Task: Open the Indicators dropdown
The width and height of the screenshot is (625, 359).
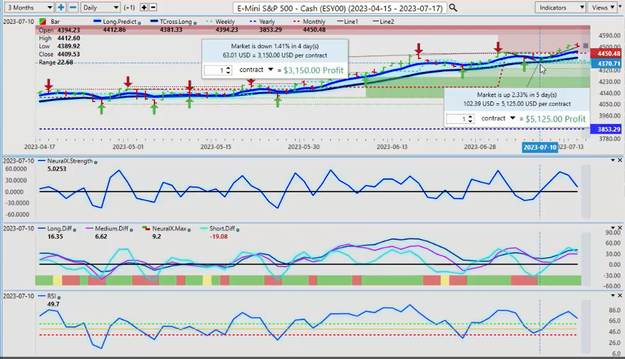Action: pos(560,7)
